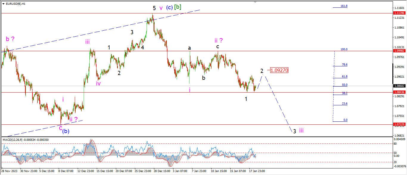
Task: Select the magenta 'ii ?' label near wave c
Action: click(x=218, y=40)
